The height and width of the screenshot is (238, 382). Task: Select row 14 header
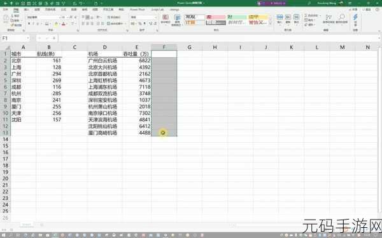pyautogui.click(x=5, y=140)
